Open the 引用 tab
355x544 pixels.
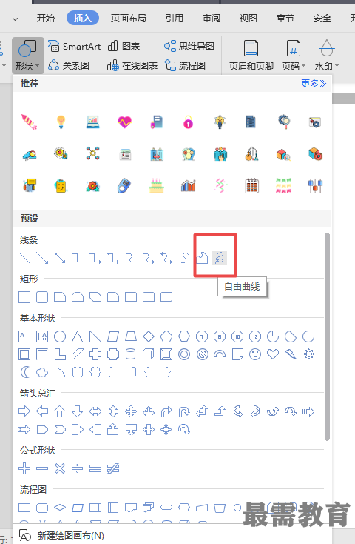[x=175, y=18]
